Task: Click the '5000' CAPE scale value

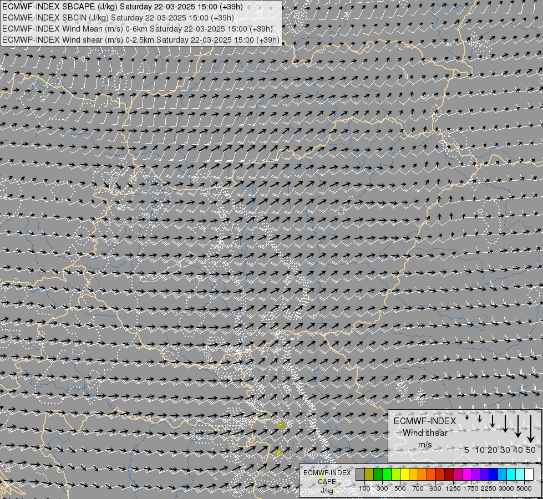Action: (x=524, y=488)
